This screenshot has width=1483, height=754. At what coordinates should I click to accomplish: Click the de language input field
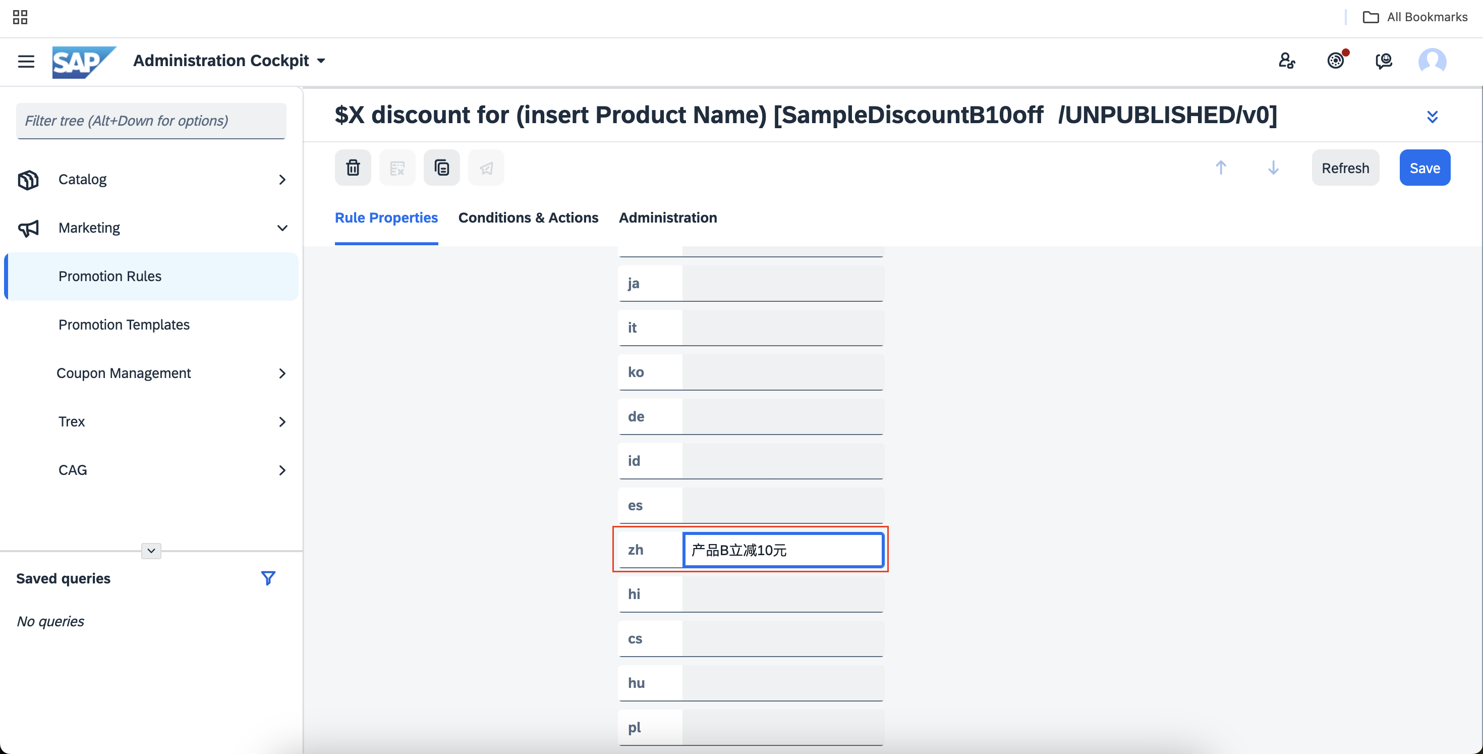[782, 416]
